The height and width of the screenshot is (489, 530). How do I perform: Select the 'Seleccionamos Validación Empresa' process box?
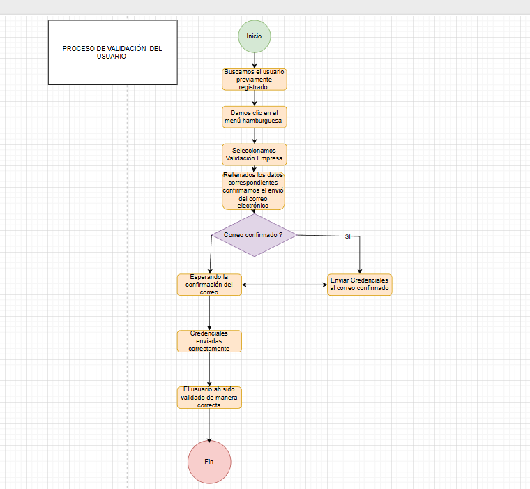point(254,154)
